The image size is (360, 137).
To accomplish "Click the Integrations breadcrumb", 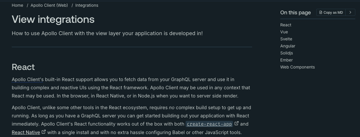I will click(x=87, y=5).
